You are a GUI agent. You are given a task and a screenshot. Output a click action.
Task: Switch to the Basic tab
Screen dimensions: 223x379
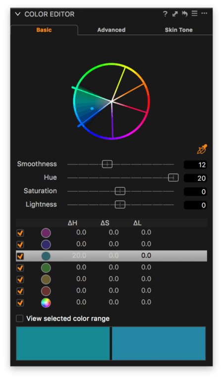tap(44, 30)
